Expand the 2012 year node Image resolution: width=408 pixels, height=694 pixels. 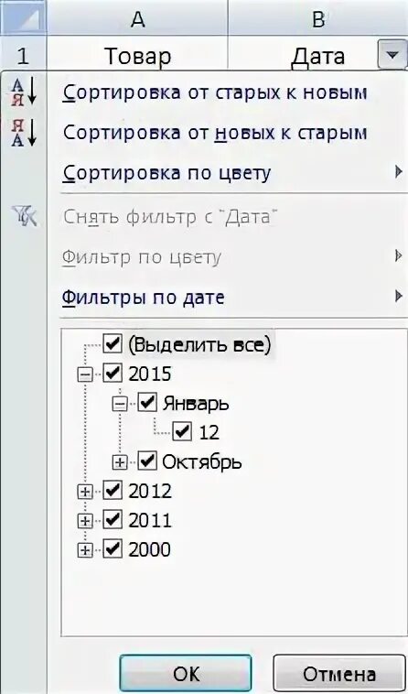click(x=84, y=492)
